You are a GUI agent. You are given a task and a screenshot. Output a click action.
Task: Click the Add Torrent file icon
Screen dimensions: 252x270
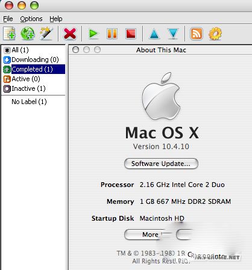9,33
